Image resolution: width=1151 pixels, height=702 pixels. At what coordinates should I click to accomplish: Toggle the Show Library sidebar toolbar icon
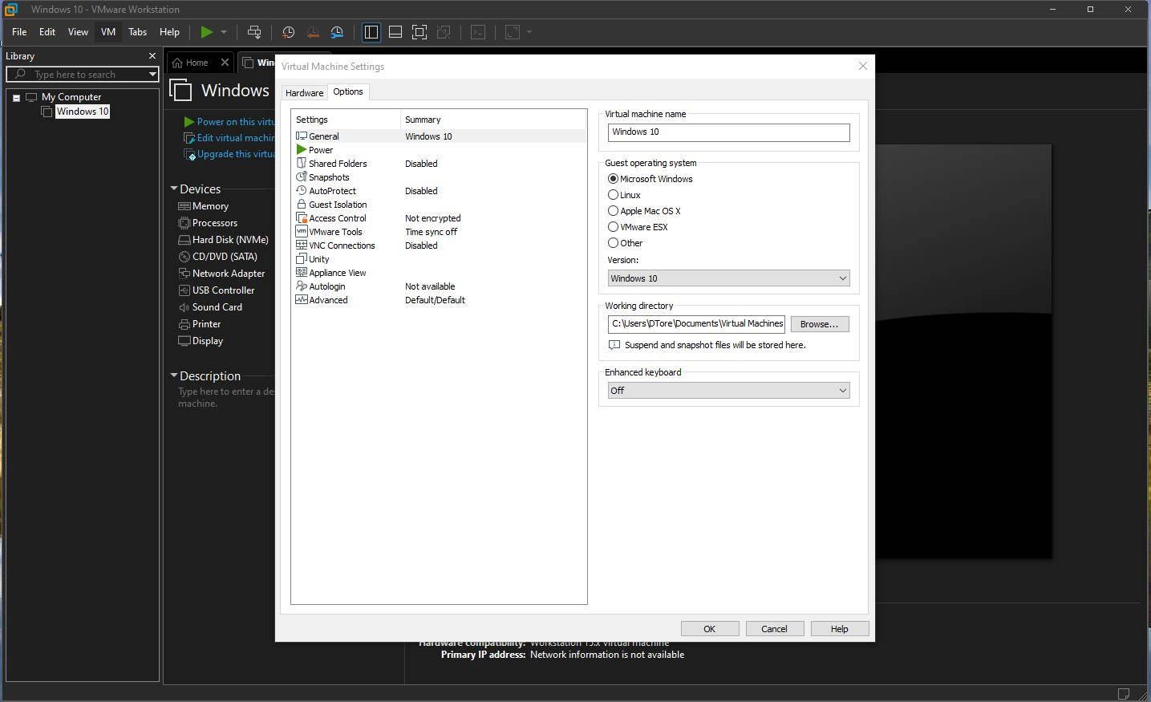(x=371, y=32)
